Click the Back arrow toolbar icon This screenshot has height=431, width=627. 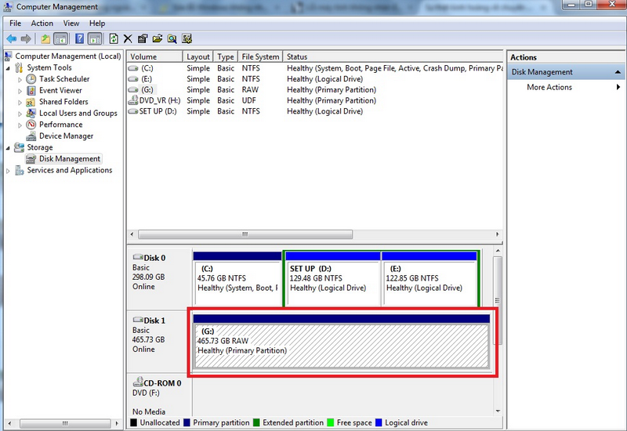pyautogui.click(x=11, y=38)
